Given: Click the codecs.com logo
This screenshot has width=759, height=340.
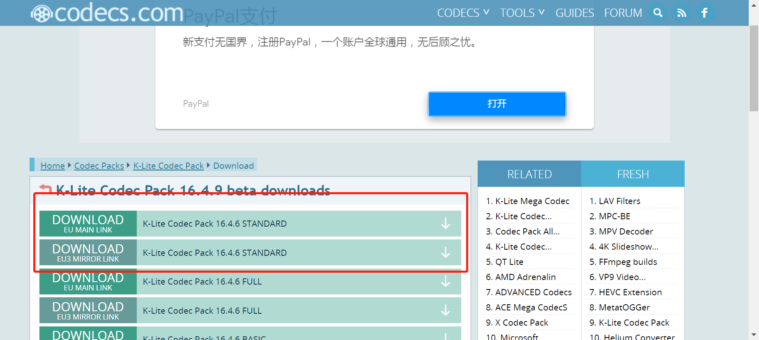Looking at the screenshot, I should coord(107,13).
